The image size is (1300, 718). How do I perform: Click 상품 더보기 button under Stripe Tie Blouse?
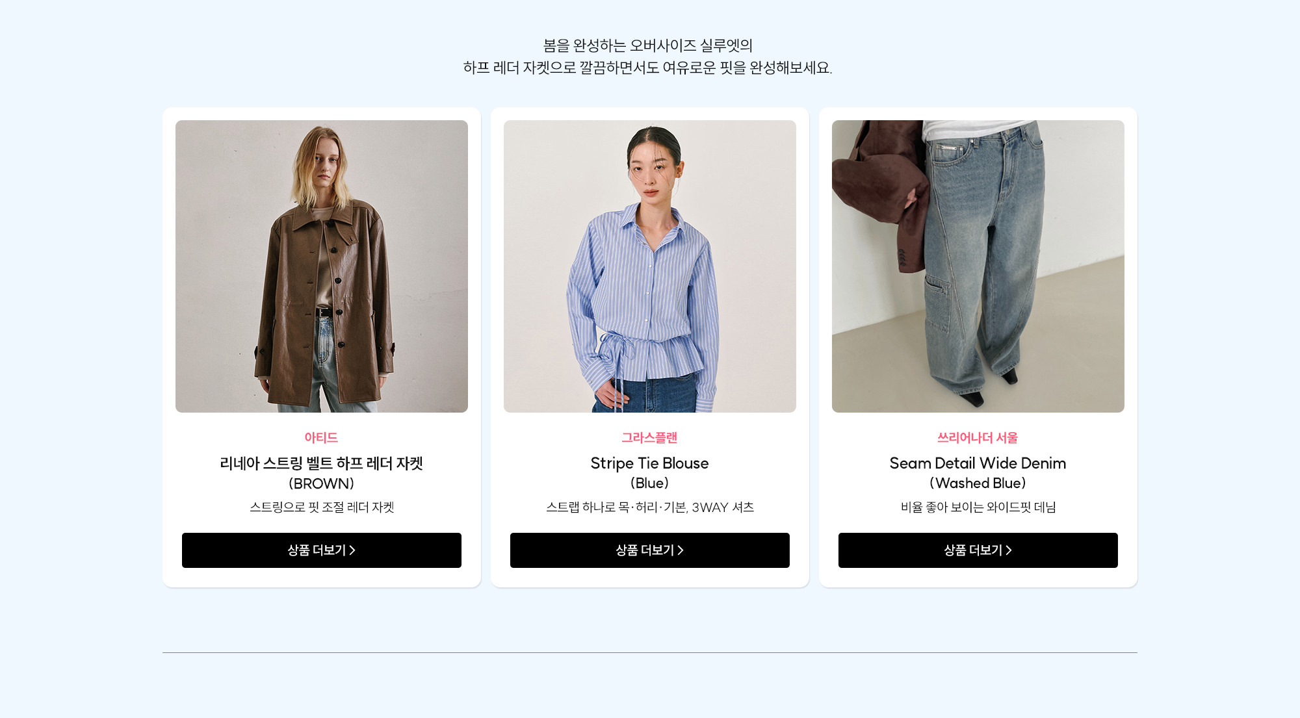[650, 550]
